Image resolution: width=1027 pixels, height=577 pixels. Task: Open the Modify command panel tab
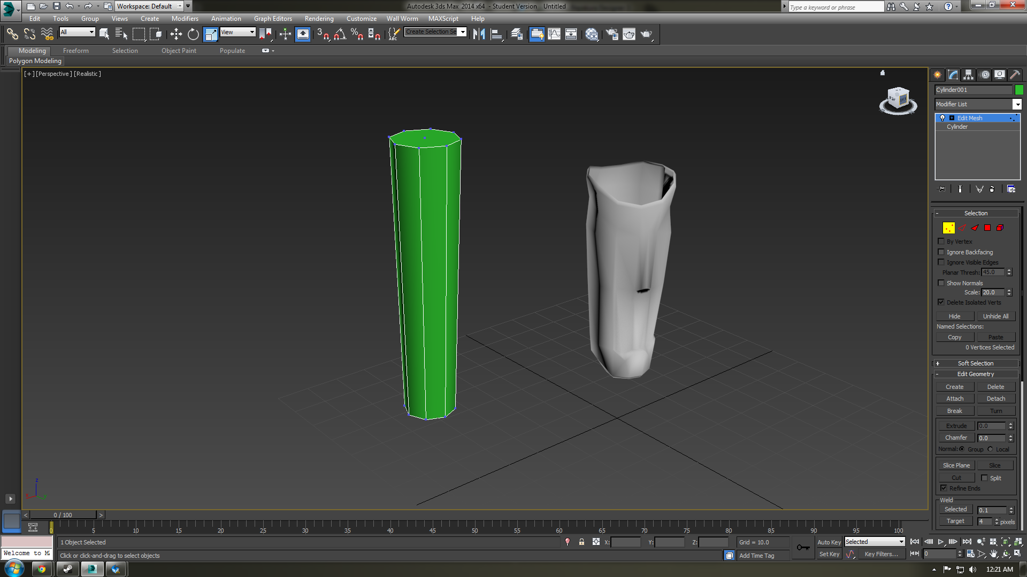pos(953,75)
